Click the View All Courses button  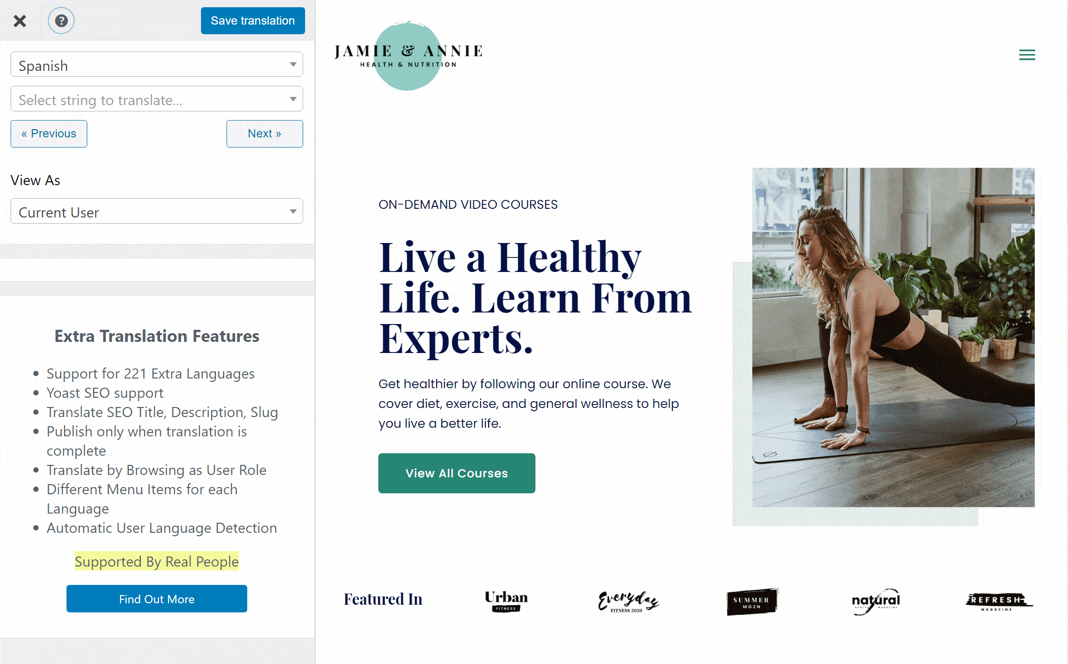point(457,473)
